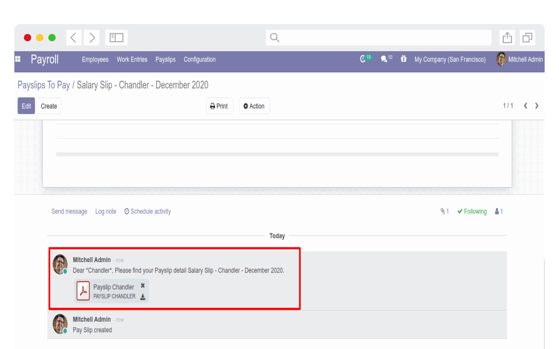Open the apps grid menu icon
The image size is (559, 349).
point(17,59)
